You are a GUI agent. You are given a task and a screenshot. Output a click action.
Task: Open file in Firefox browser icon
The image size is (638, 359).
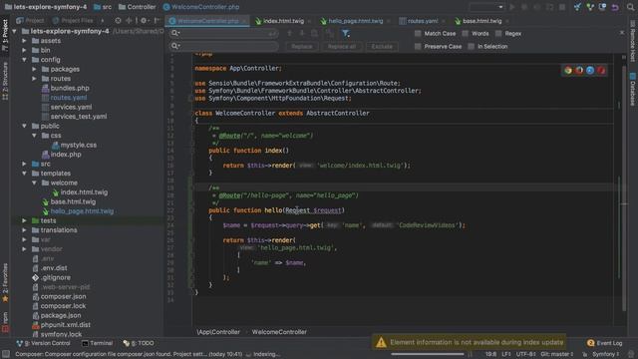point(579,71)
